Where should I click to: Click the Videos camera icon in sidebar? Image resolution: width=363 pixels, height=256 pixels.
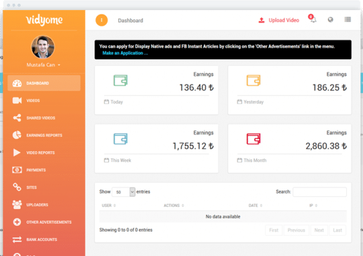[x=17, y=101]
